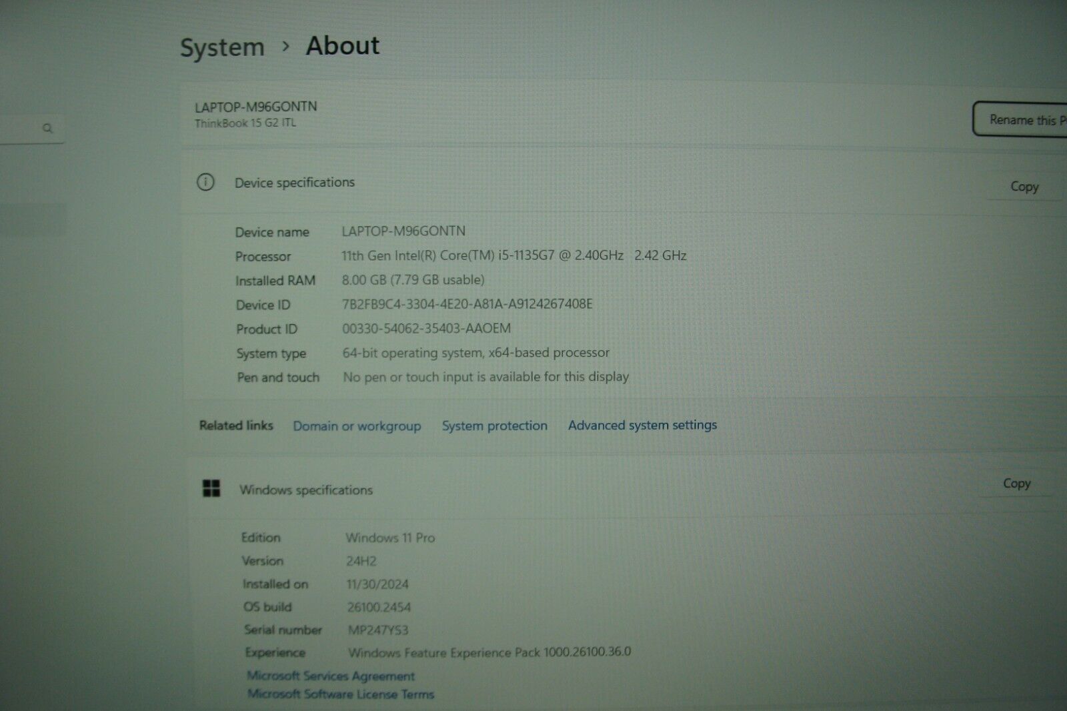Click the ThinkBook 15 G2 ITL model name
This screenshot has width=1067, height=711.
245,123
